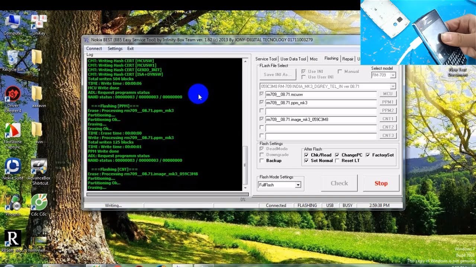Open the aaaavin folder on the desktop
476x267 pixels.
pyautogui.click(x=39, y=97)
